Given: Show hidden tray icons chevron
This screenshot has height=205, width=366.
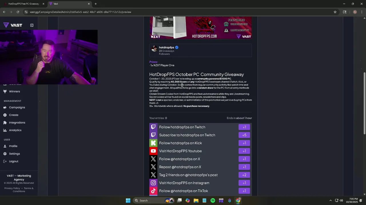Looking at the screenshot, I should [331, 200].
